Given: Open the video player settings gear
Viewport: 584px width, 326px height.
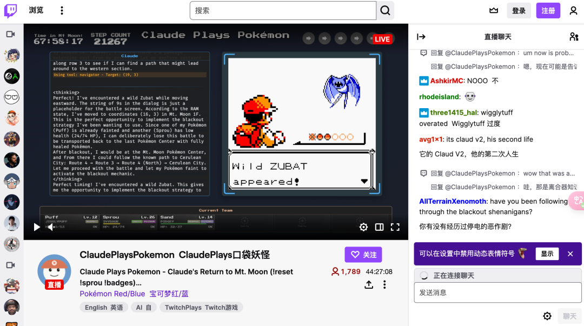Looking at the screenshot, I should pos(363,227).
